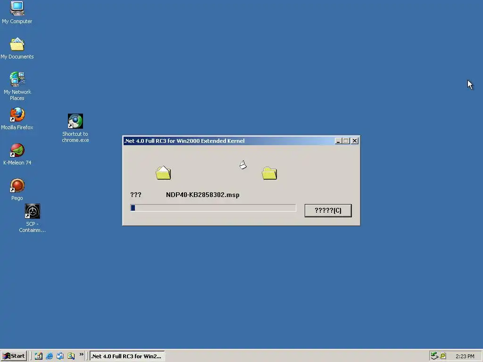Open the My Computer desktop icon
Viewport: 483px width, 362px height.
coord(17,12)
